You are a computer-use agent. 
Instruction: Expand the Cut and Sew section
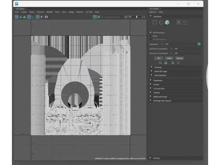click(x=176, y=88)
